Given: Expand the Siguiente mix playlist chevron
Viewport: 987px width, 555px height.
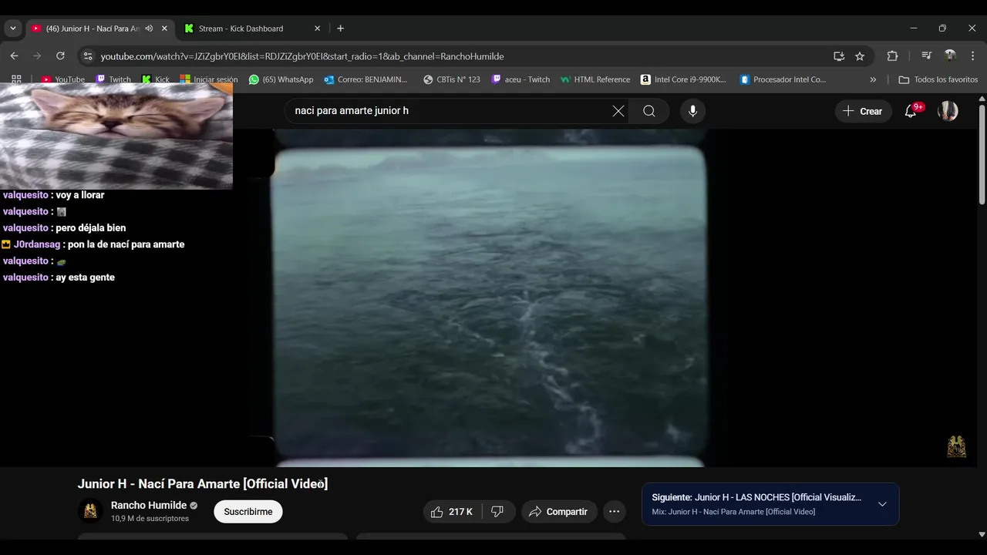Looking at the screenshot, I should click(x=882, y=504).
